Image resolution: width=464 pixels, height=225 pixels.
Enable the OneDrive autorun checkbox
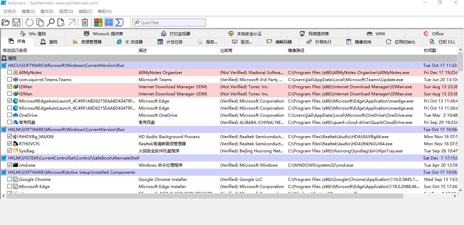[10, 115]
